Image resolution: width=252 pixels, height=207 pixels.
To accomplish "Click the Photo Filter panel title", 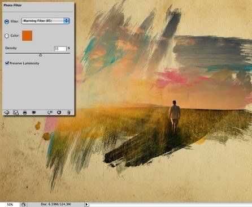I will pyautogui.click(x=12, y=5).
